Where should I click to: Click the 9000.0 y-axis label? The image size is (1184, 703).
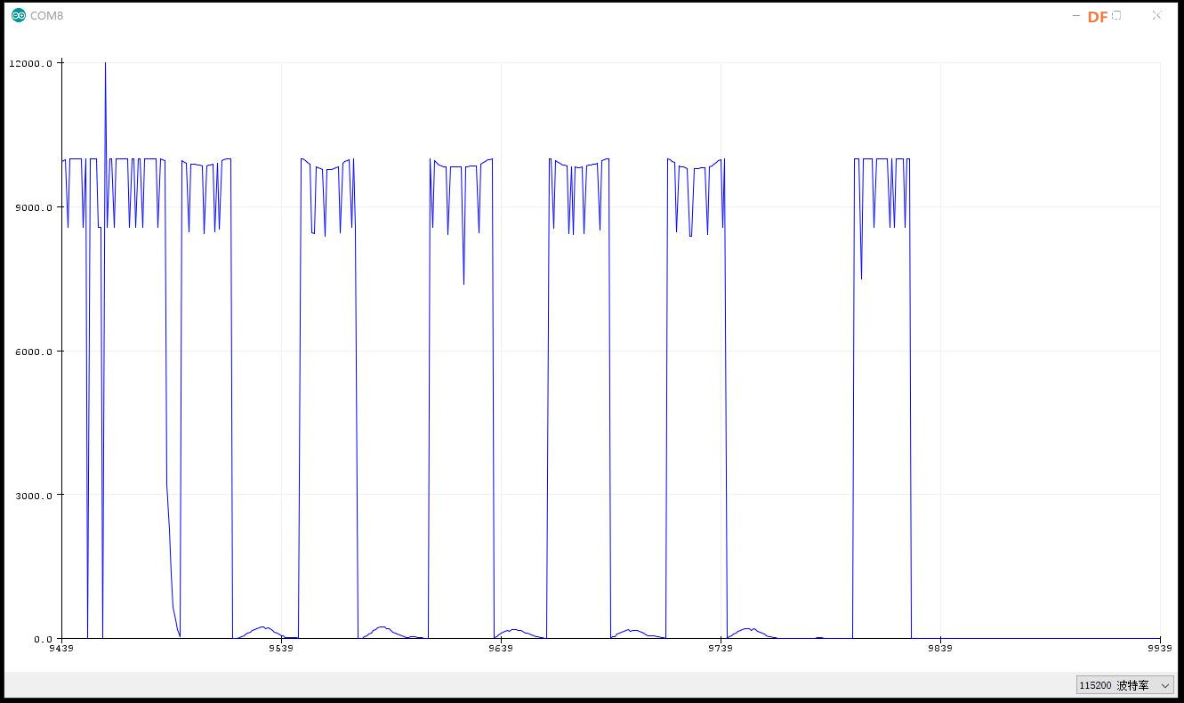34,207
